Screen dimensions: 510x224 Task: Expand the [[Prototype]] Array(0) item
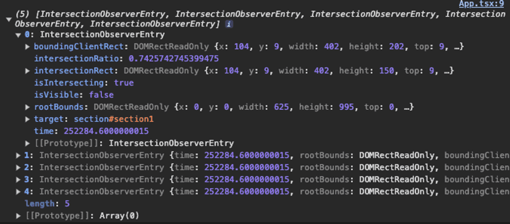click(x=18, y=216)
